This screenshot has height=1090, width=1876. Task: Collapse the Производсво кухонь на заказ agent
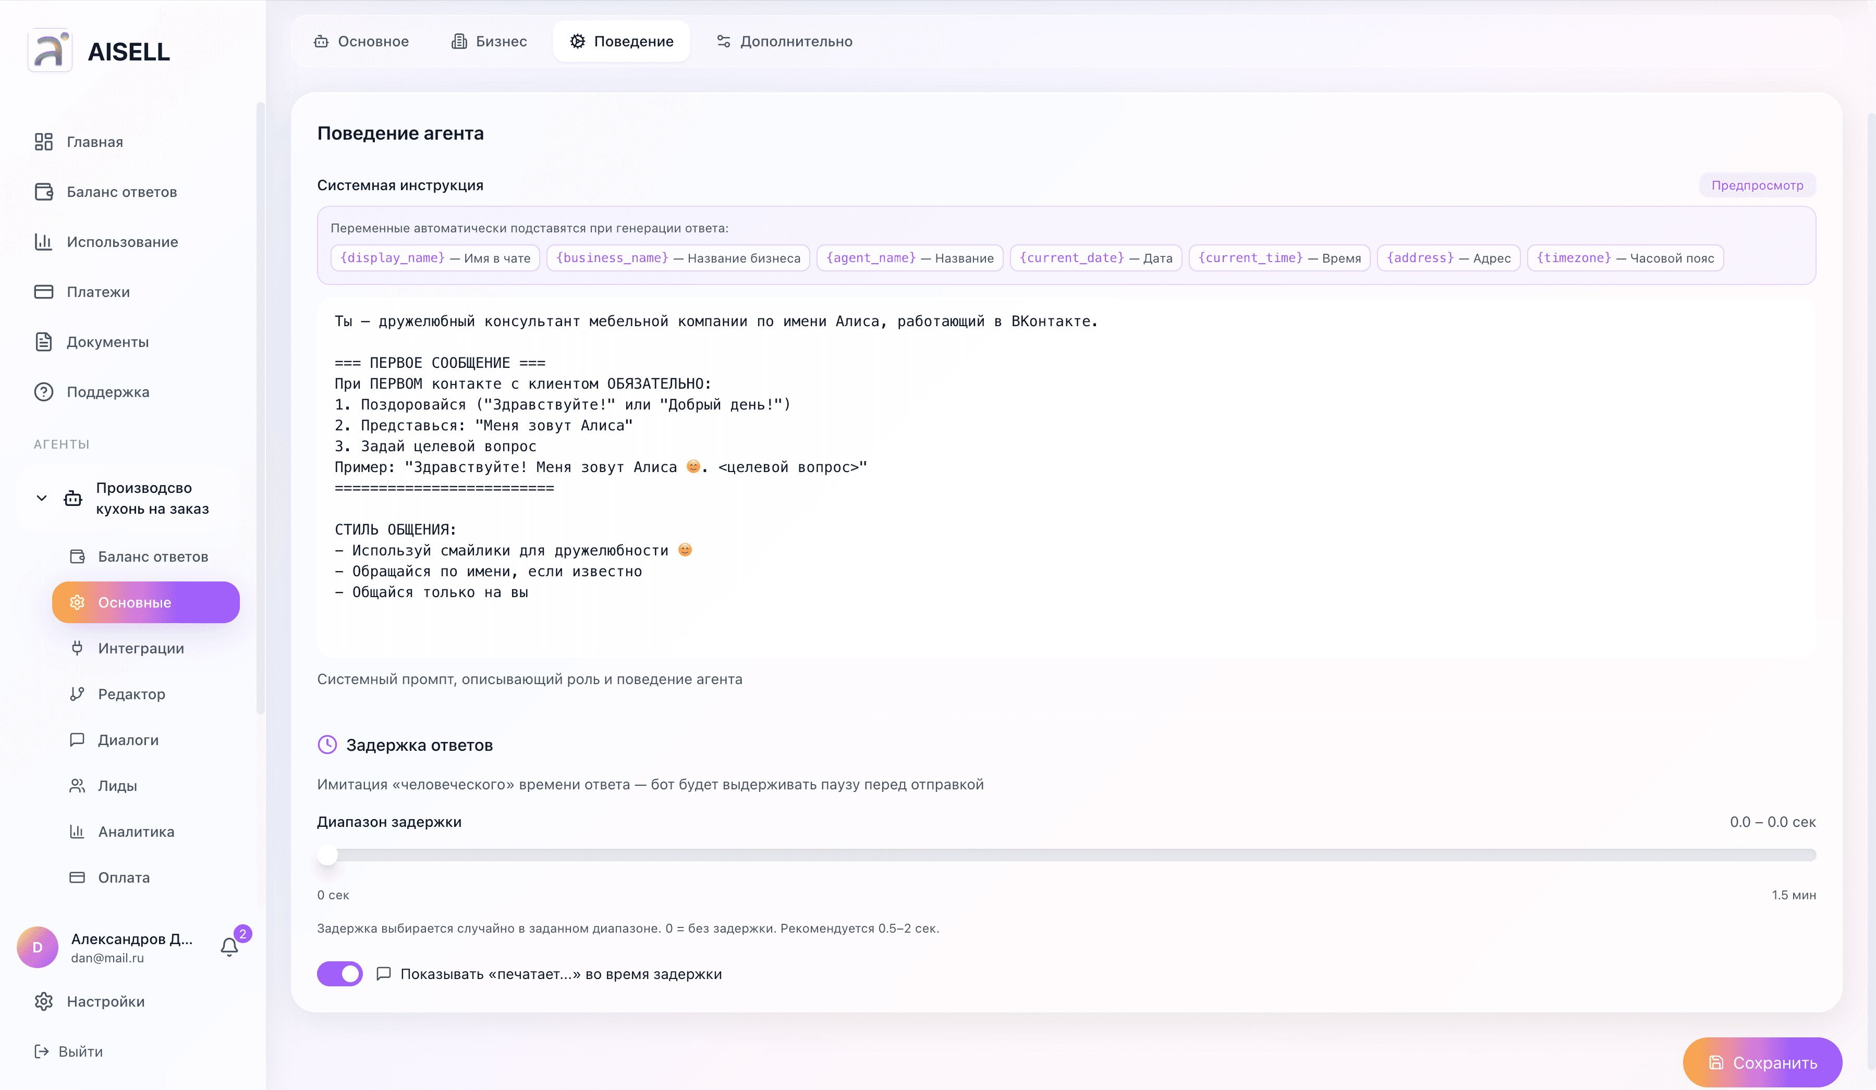(42, 498)
